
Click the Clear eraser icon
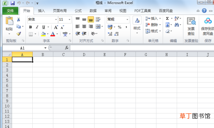[168, 31]
